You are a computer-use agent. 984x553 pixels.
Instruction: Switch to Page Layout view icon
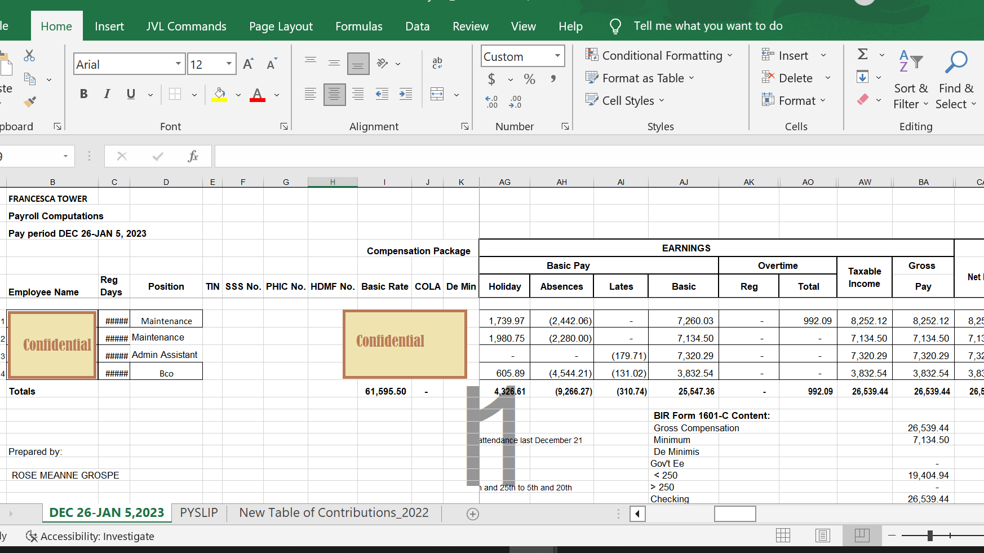(823, 535)
